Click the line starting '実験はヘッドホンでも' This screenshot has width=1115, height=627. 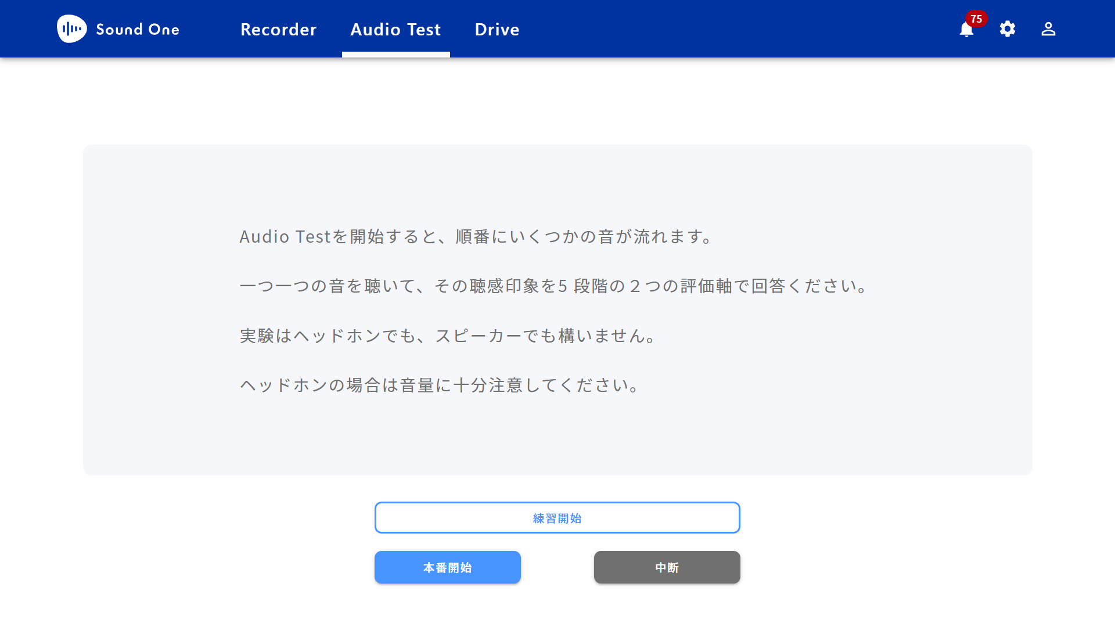click(x=448, y=336)
